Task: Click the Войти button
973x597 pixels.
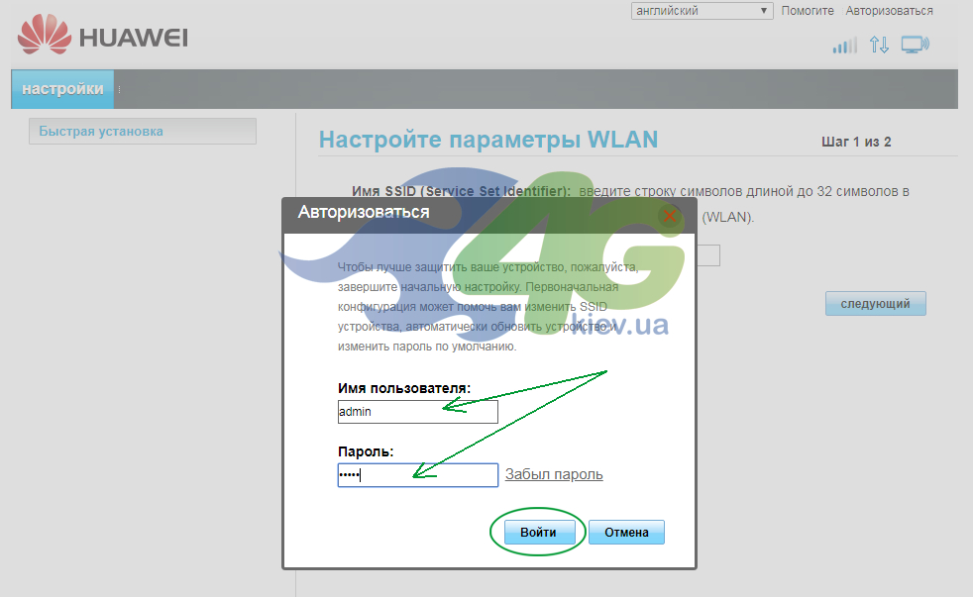Action: [538, 532]
